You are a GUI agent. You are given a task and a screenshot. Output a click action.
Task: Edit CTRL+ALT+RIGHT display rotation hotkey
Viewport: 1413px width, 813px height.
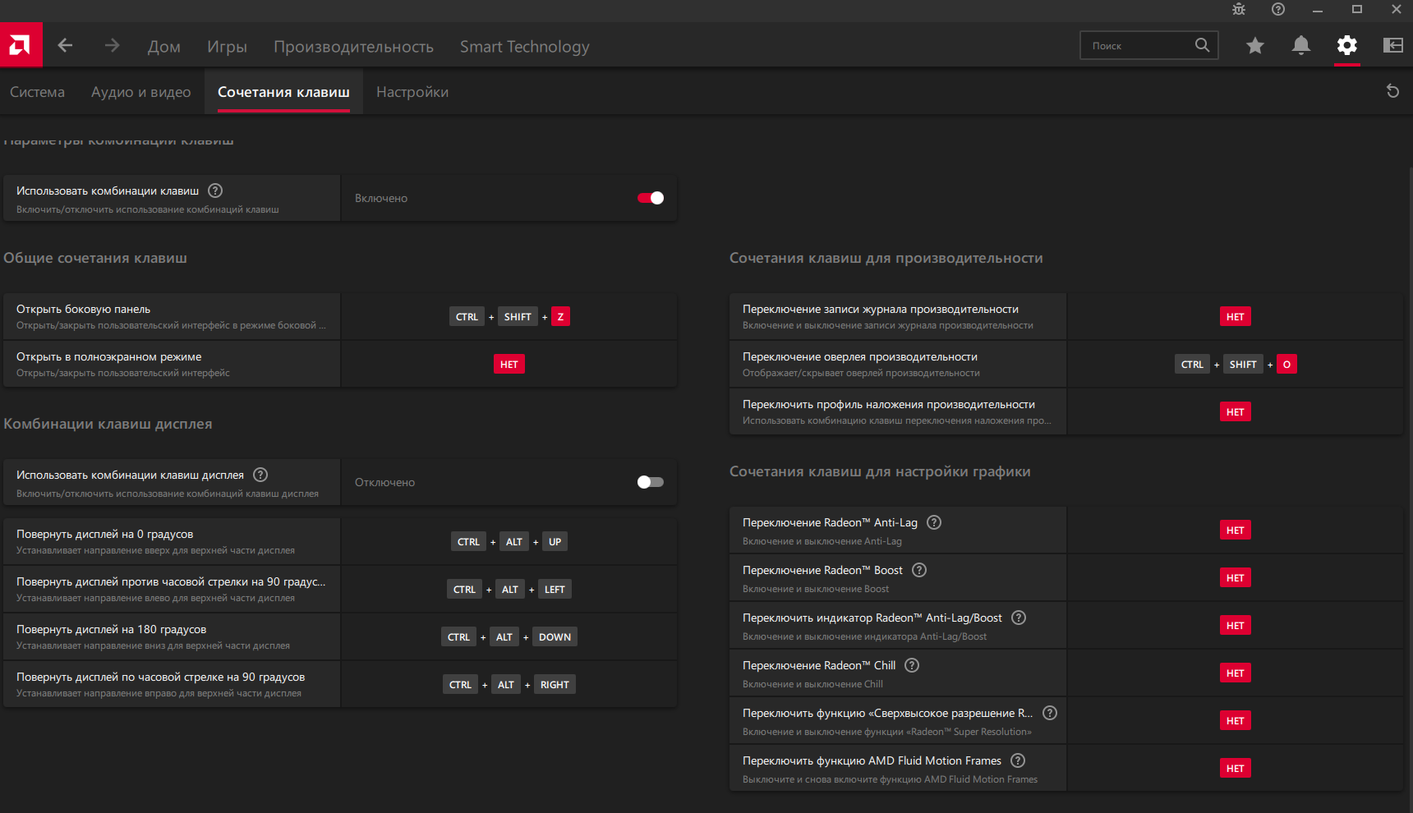[509, 685]
